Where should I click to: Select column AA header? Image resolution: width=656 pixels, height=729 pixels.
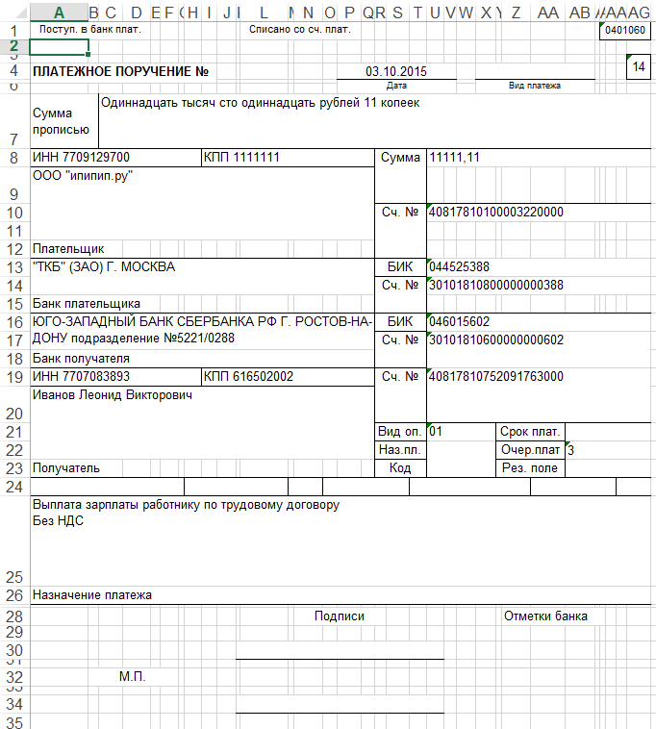coord(547,13)
